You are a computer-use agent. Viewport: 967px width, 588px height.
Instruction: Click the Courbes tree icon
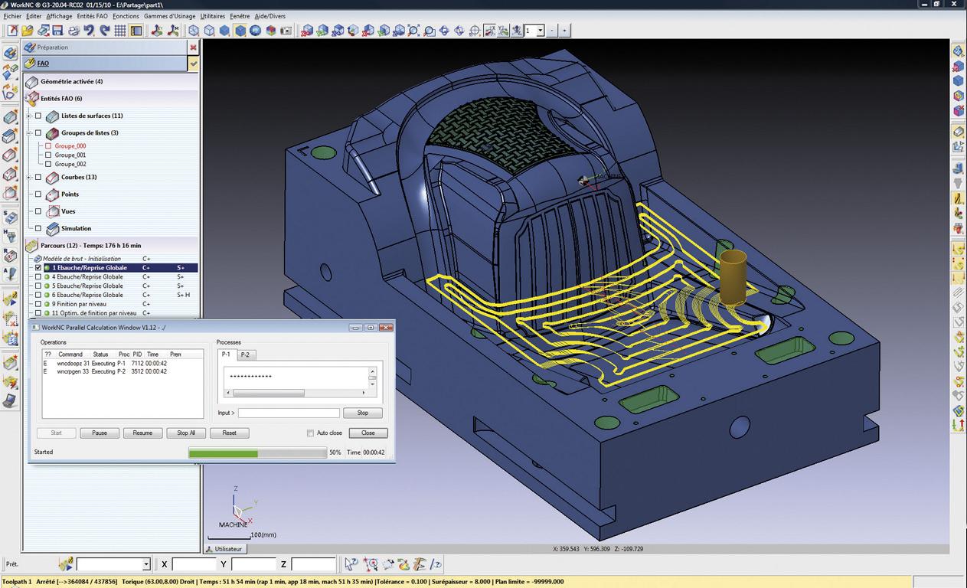[x=52, y=178]
